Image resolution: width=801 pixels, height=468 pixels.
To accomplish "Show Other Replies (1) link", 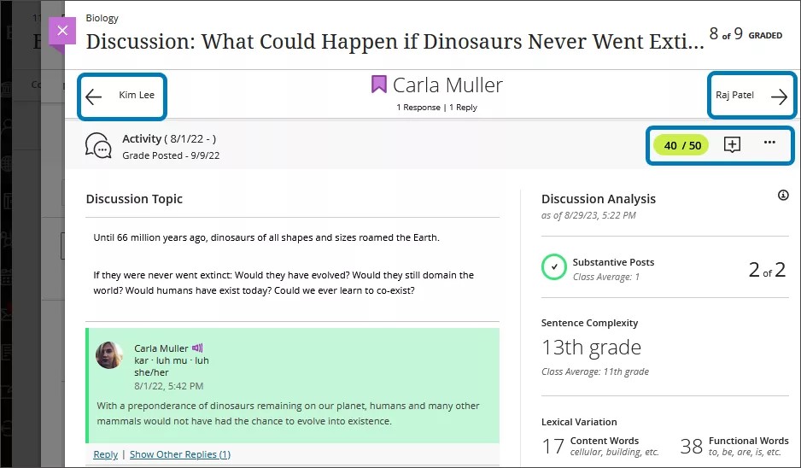I will [x=179, y=454].
